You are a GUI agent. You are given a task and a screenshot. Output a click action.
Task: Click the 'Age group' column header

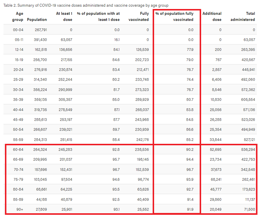[x=18, y=17]
